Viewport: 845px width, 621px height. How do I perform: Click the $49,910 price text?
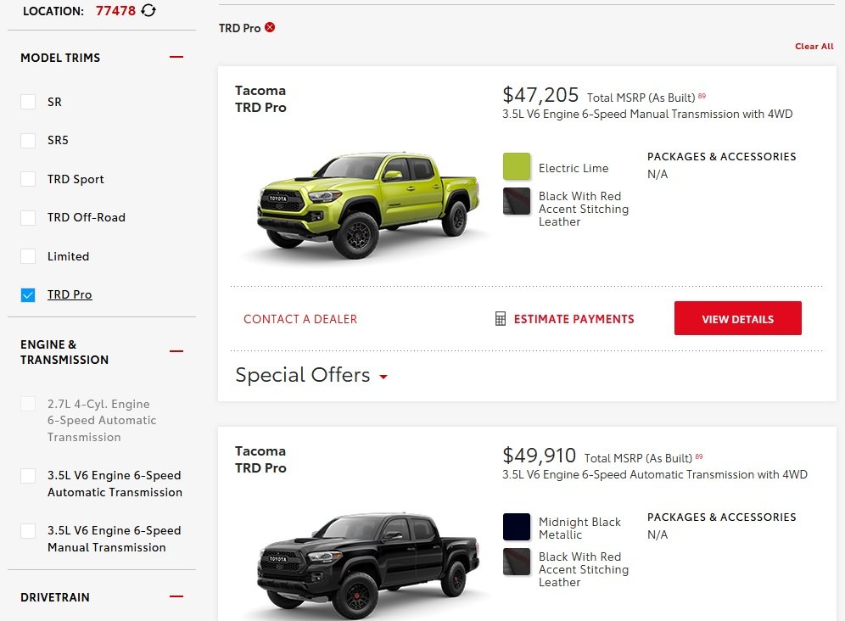coord(539,456)
